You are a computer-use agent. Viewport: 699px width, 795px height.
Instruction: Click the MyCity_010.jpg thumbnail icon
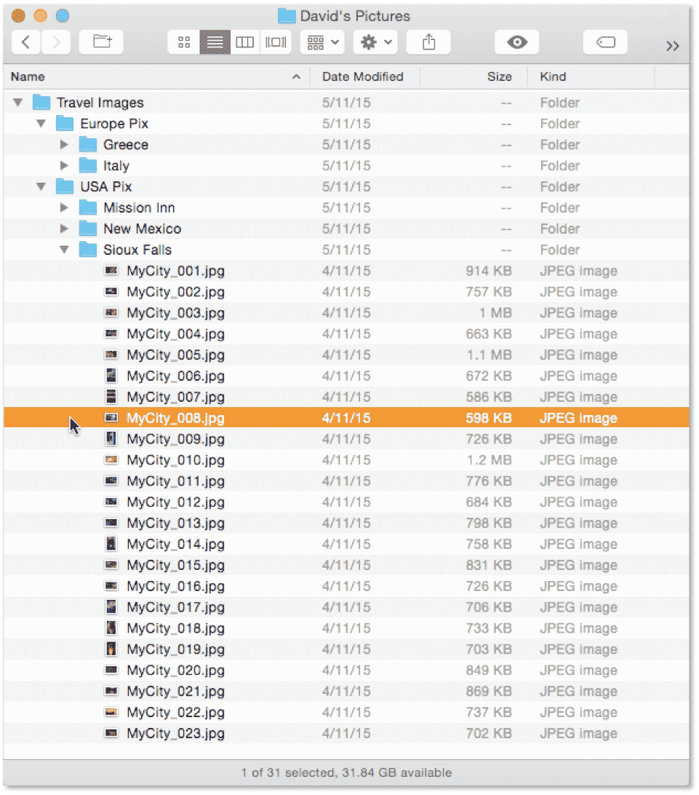click(x=111, y=460)
